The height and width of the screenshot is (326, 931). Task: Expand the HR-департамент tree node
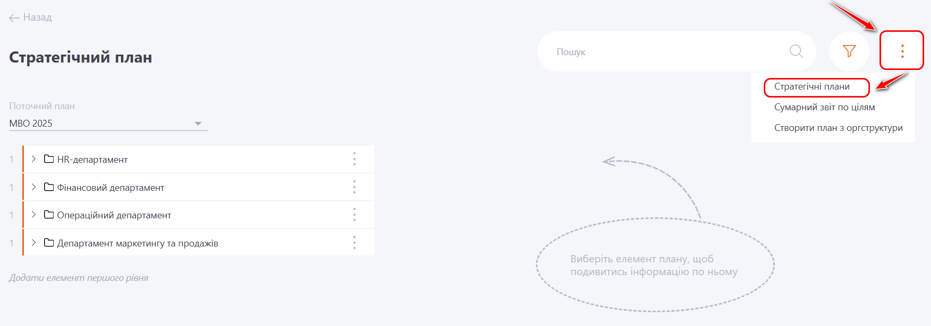click(33, 159)
